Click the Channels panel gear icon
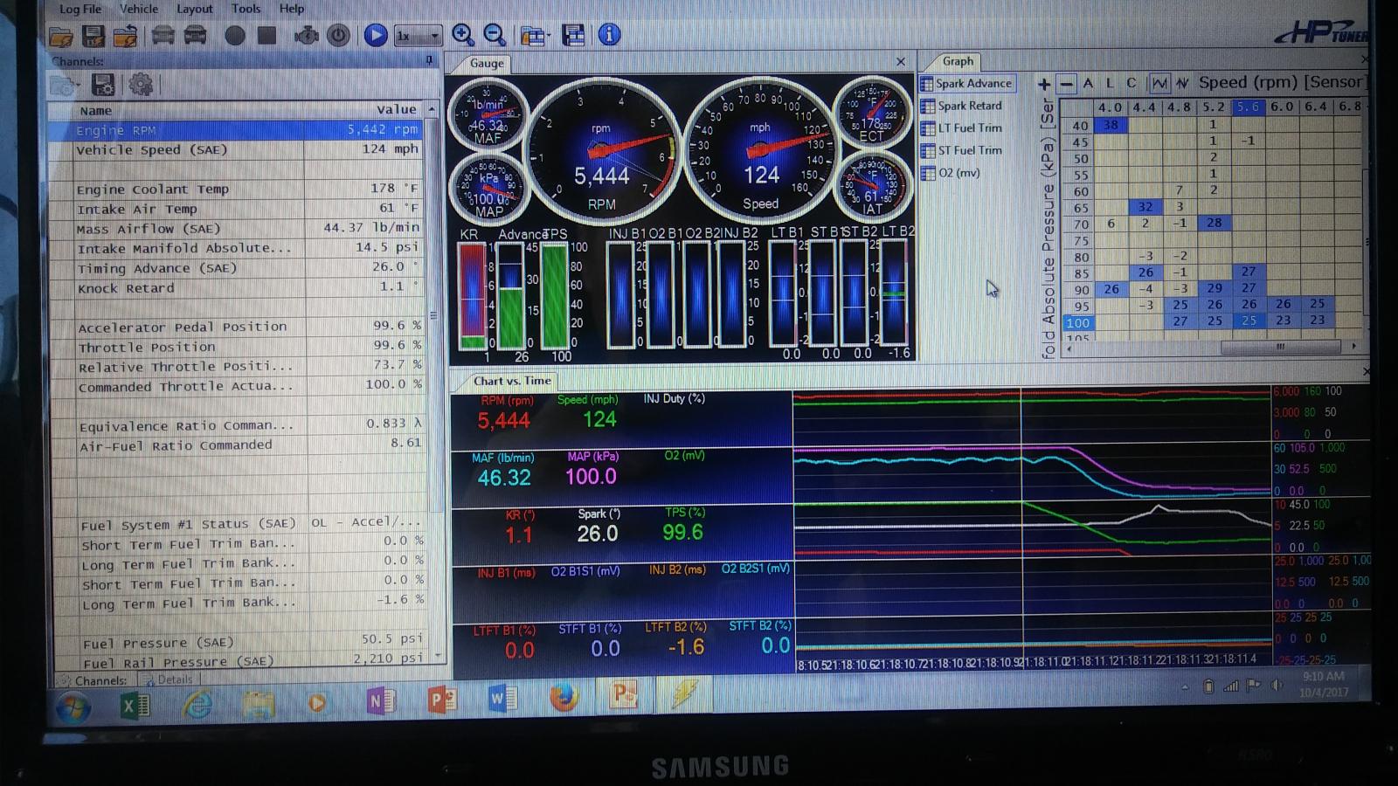This screenshot has width=1398, height=786. 141,85
